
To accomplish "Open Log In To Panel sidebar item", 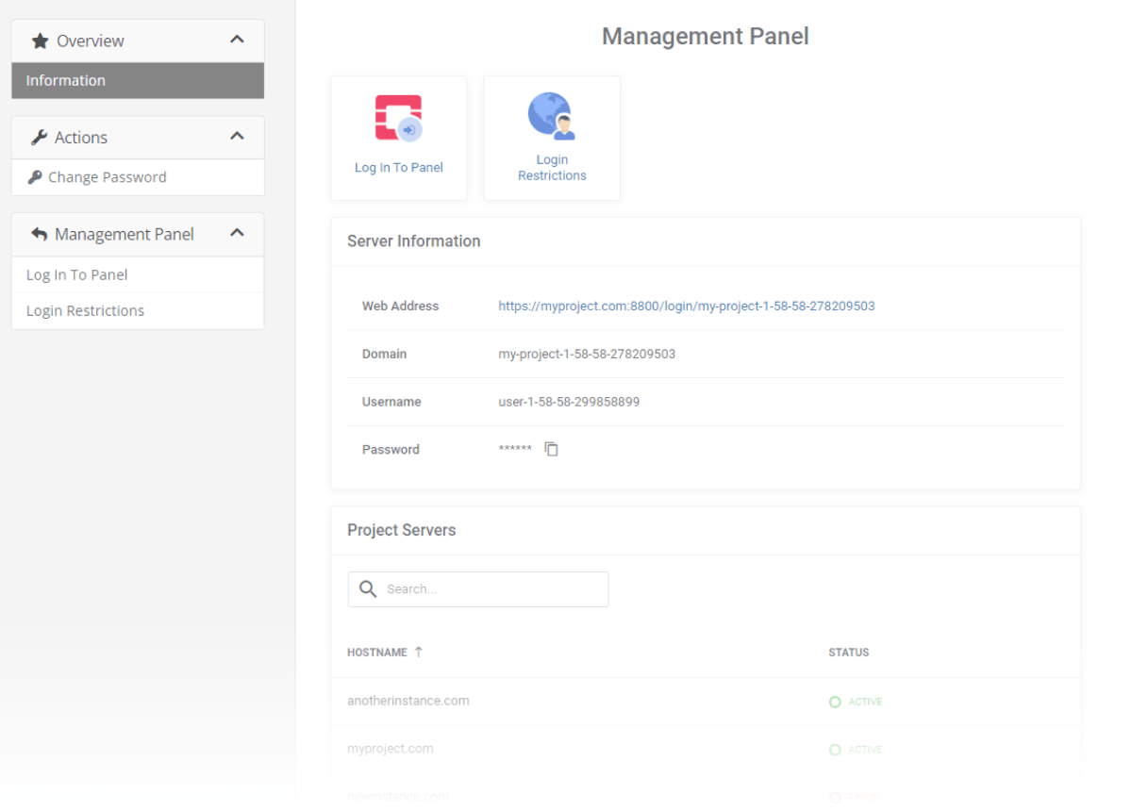I will (x=138, y=274).
